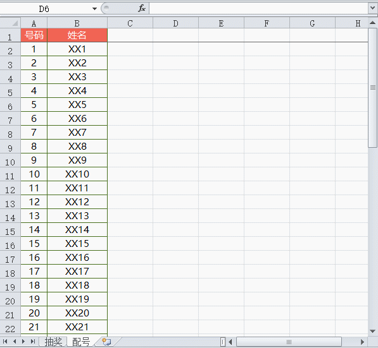Click the vertical scrollbar thumb
This screenshot has height=348, width=378.
tap(372, 88)
